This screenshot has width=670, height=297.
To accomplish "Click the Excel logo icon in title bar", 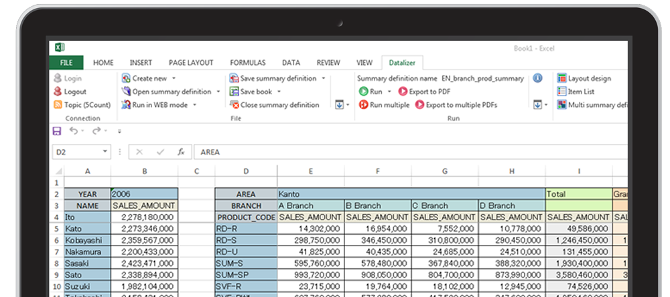I will [60, 47].
